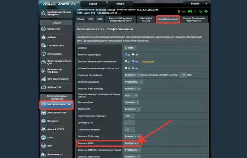Image resolution: width=247 pixels, height=158 pixels.
Task: Open the WMM APSD dropdown
Action: click(x=132, y=156)
